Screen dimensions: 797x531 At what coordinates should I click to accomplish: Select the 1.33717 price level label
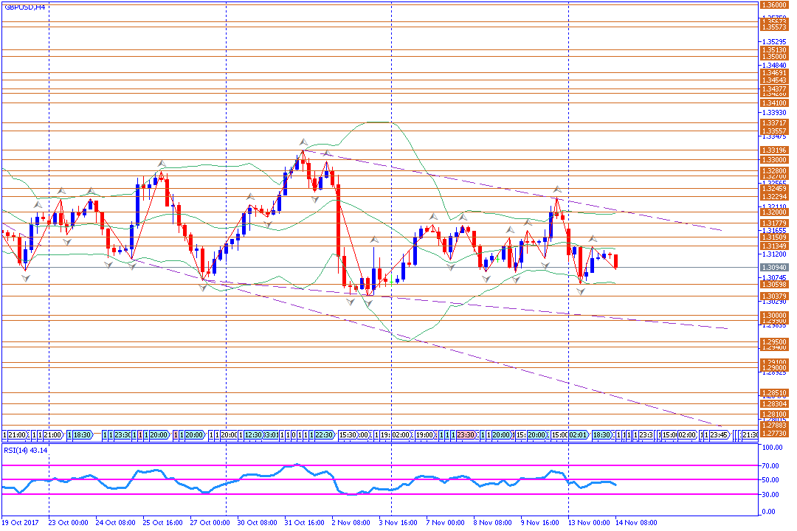pyautogui.click(x=773, y=123)
